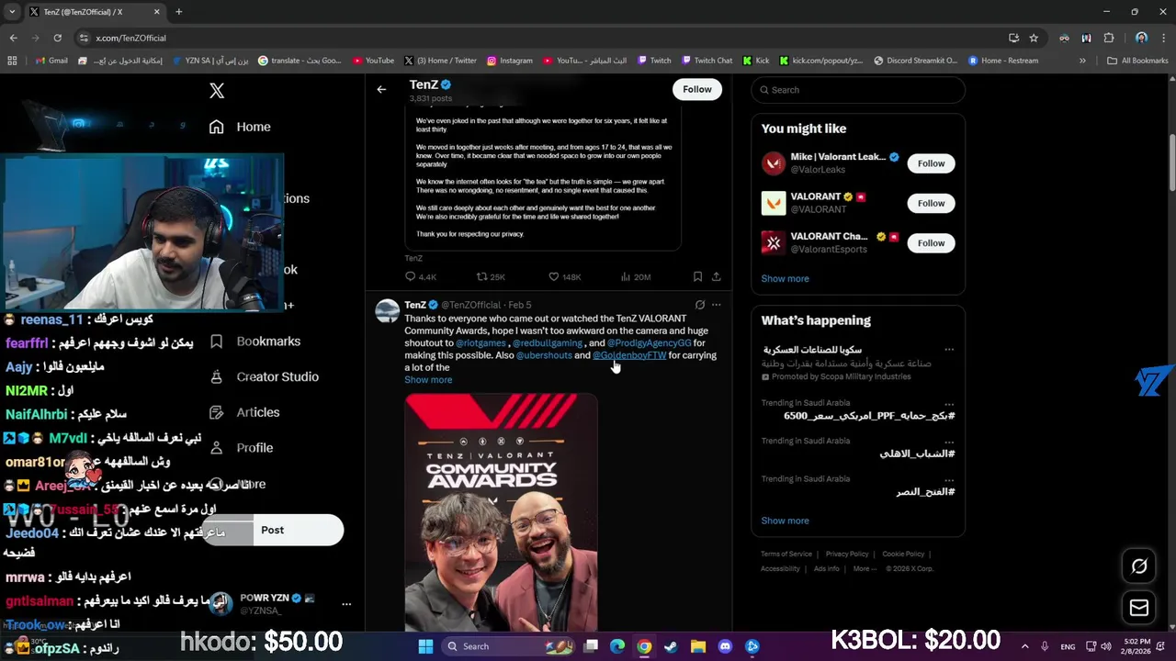1176x661 pixels.
Task: Show more under You might like
Action: (x=785, y=278)
